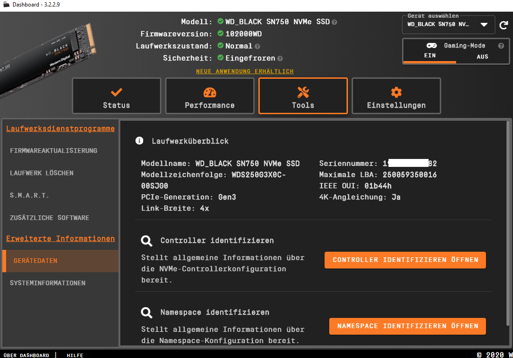Click Laufwerksdienstprogramme heading link
513x358 pixels.
pyautogui.click(x=61, y=129)
